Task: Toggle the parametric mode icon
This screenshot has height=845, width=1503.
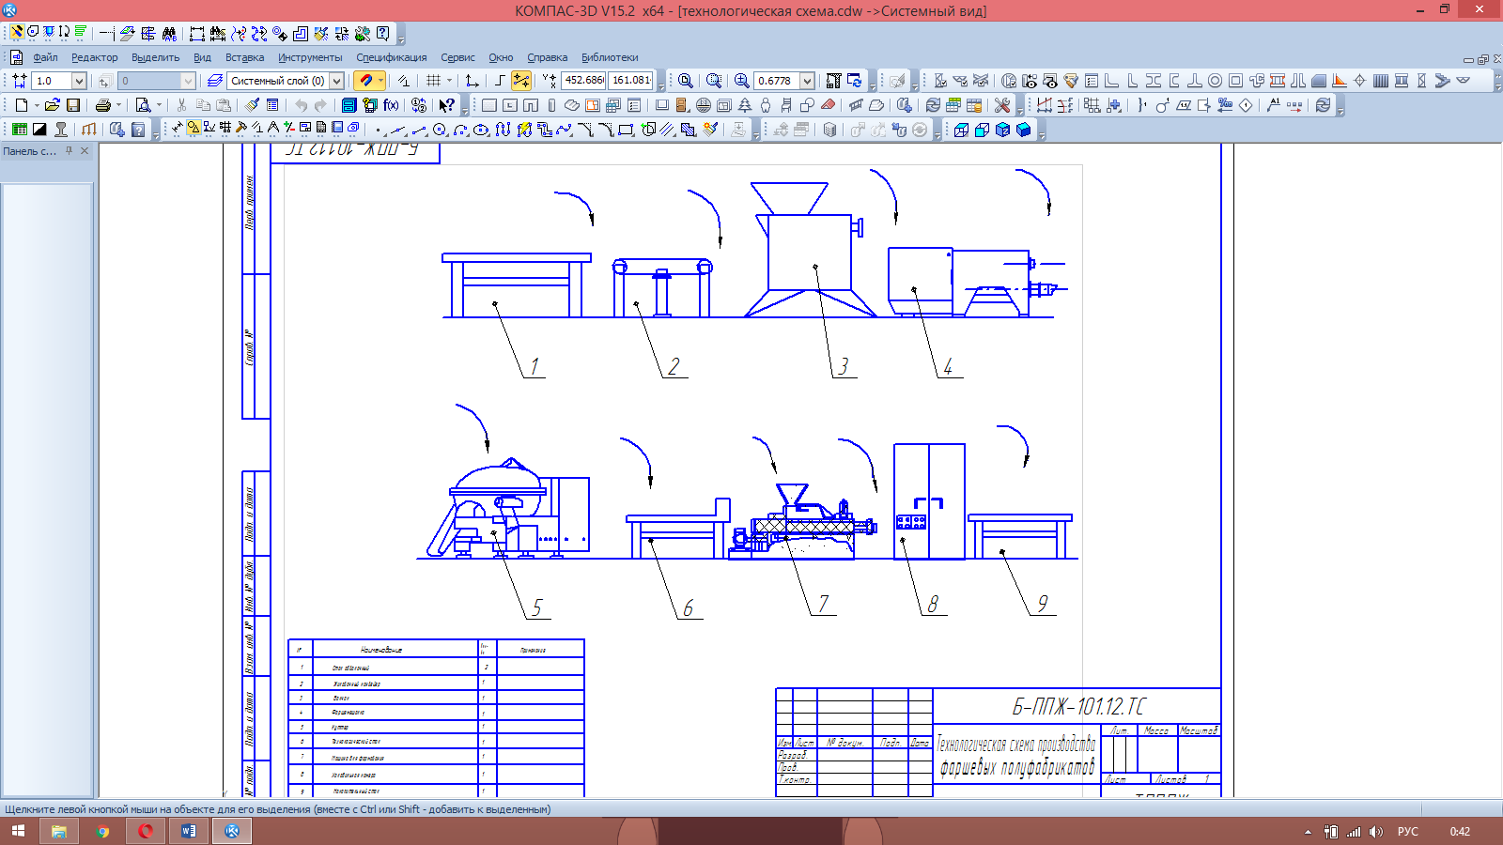Action: pos(403,81)
